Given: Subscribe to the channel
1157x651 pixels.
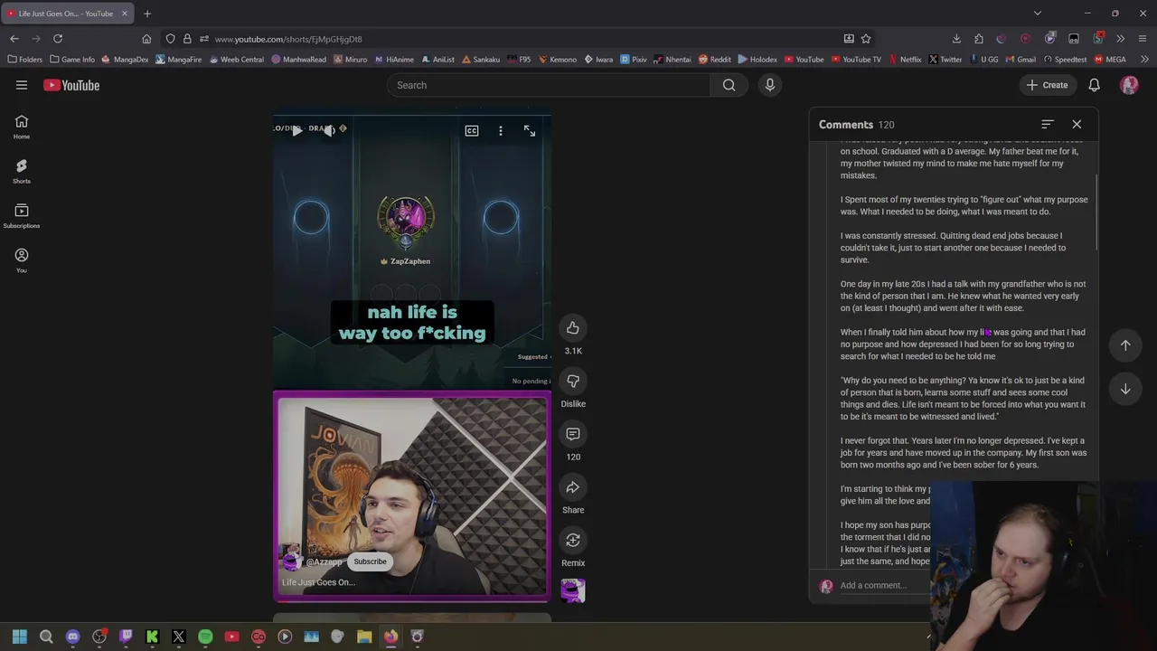Looking at the screenshot, I should [x=370, y=561].
